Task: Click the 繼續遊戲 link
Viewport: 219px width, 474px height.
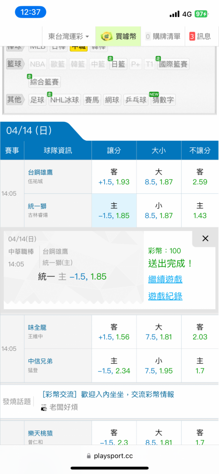Action: click(165, 279)
